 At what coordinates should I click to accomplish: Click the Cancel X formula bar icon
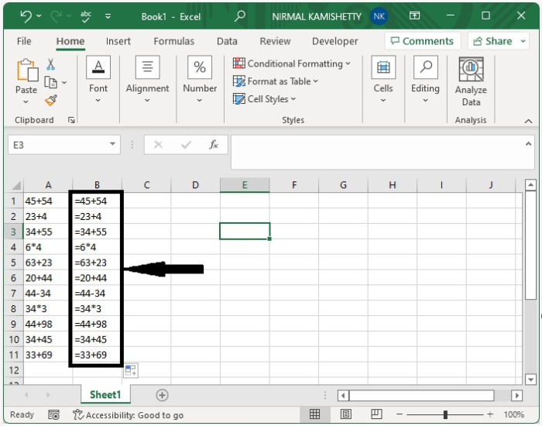158,145
